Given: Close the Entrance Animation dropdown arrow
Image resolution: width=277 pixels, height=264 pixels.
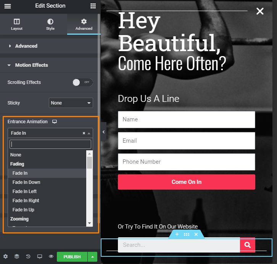Looking at the screenshot, I should click(89, 133).
